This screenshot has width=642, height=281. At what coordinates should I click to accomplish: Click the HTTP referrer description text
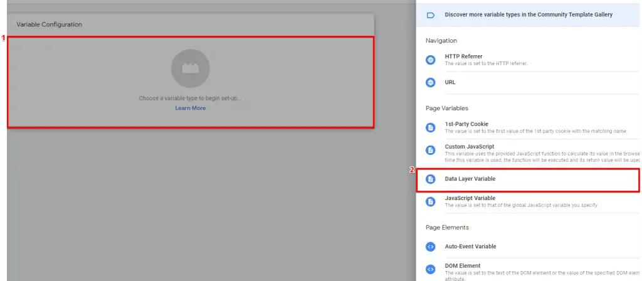(486, 64)
